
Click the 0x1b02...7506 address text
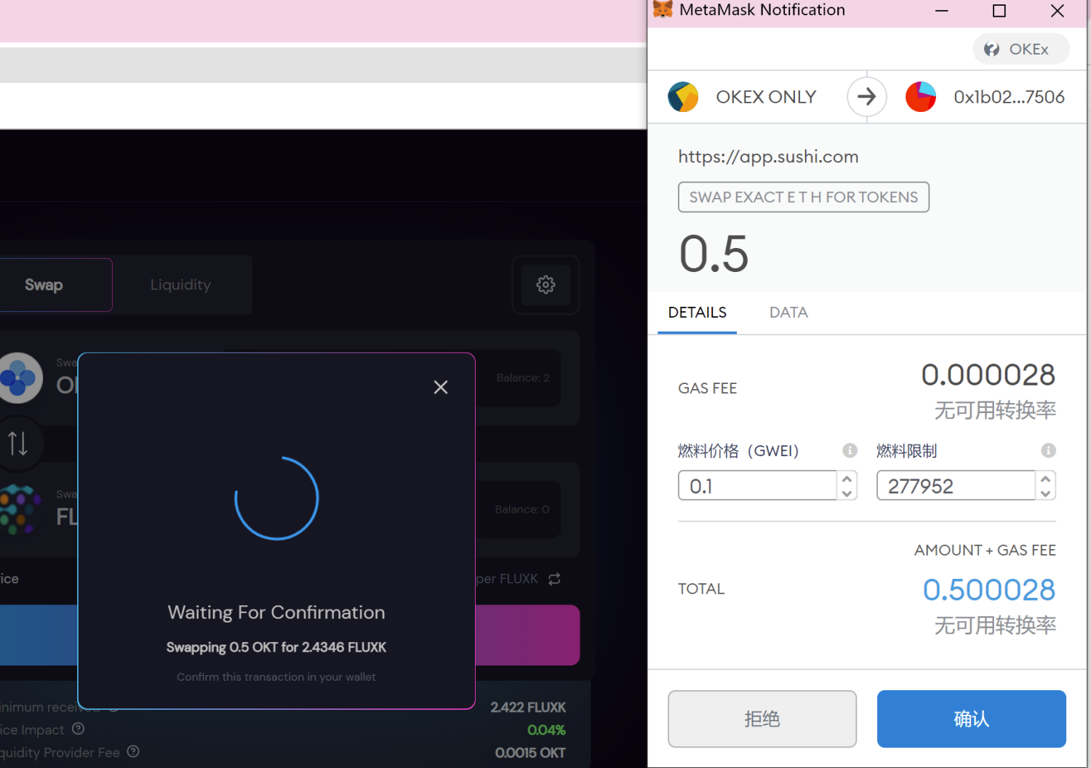tap(1010, 97)
